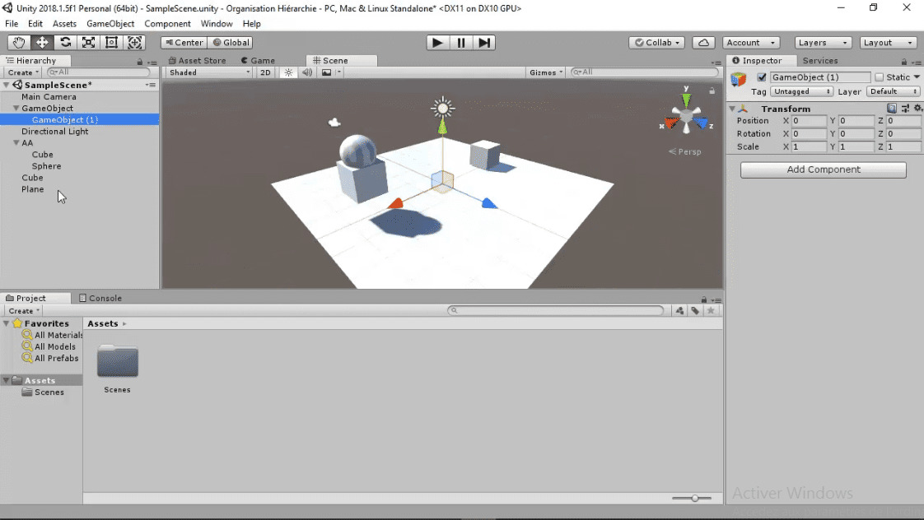Mute scene audio in the Scene view toolbar
This screenshot has width=924, height=520.
[306, 72]
